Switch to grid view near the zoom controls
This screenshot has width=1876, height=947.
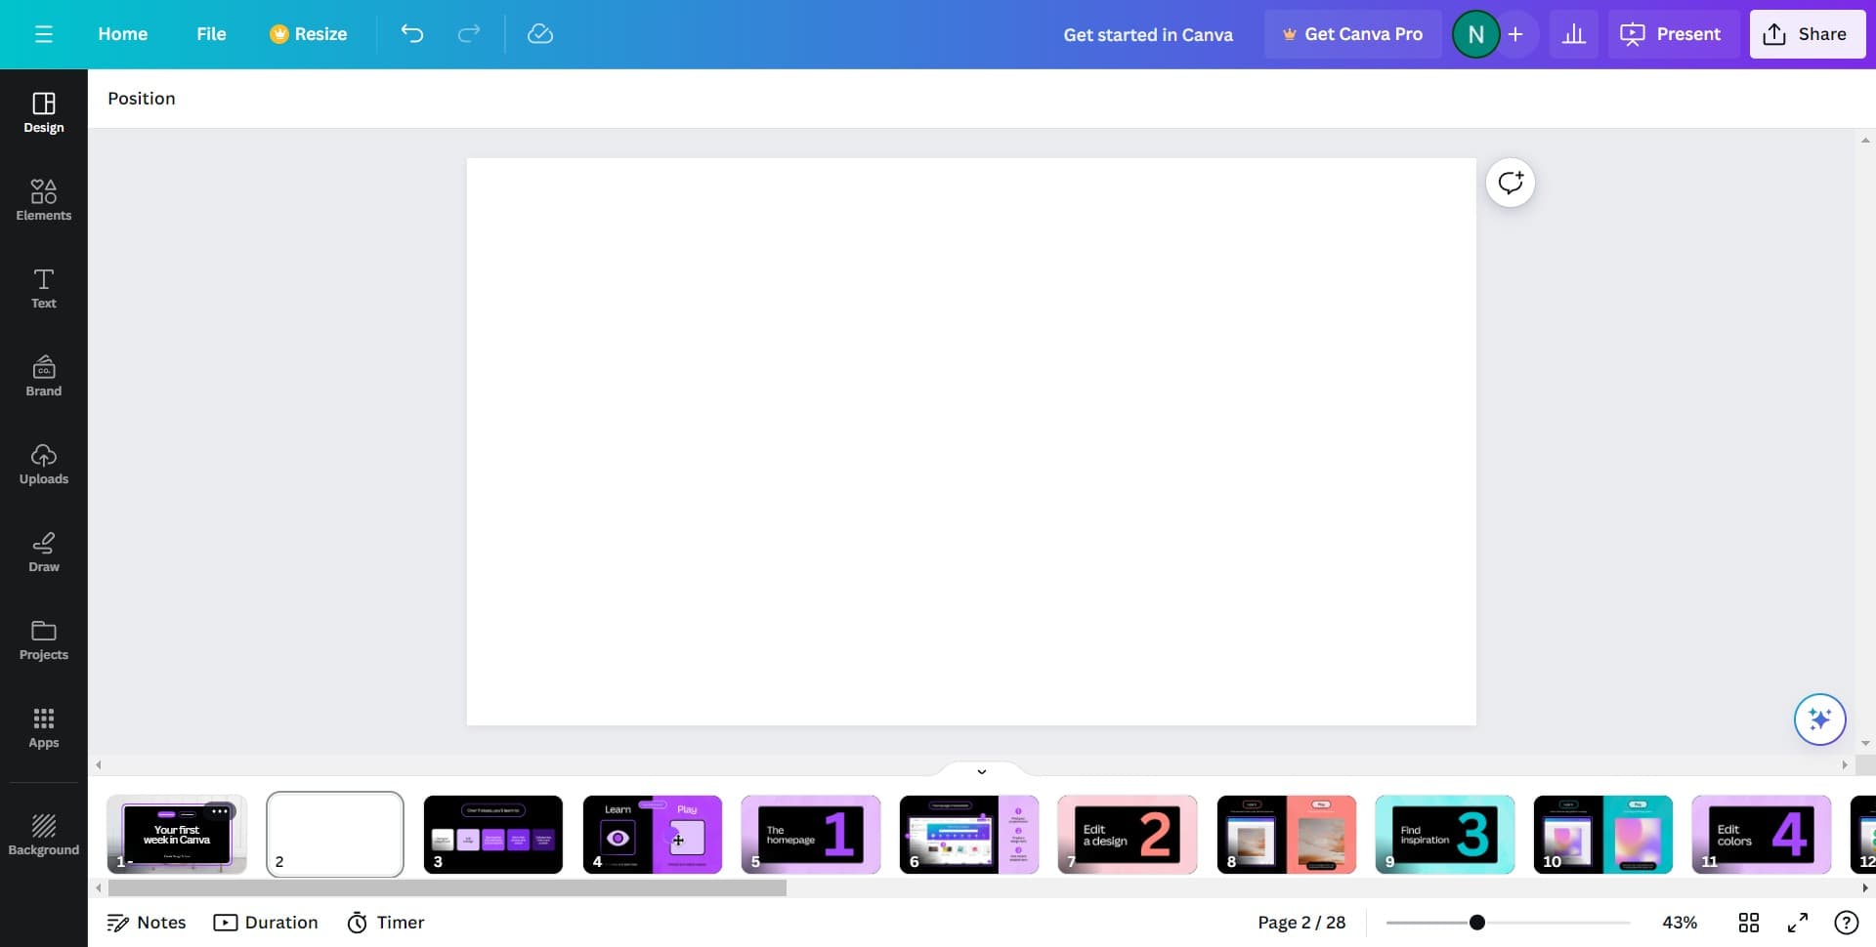click(1749, 922)
